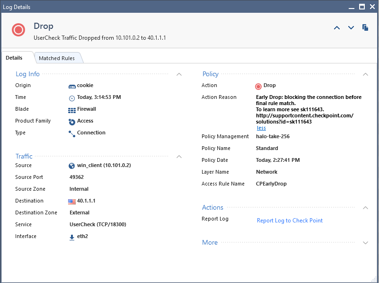Image resolution: width=379 pixels, height=283 pixels.
Task: Collapse the Log Info section
Action: pyautogui.click(x=179, y=74)
